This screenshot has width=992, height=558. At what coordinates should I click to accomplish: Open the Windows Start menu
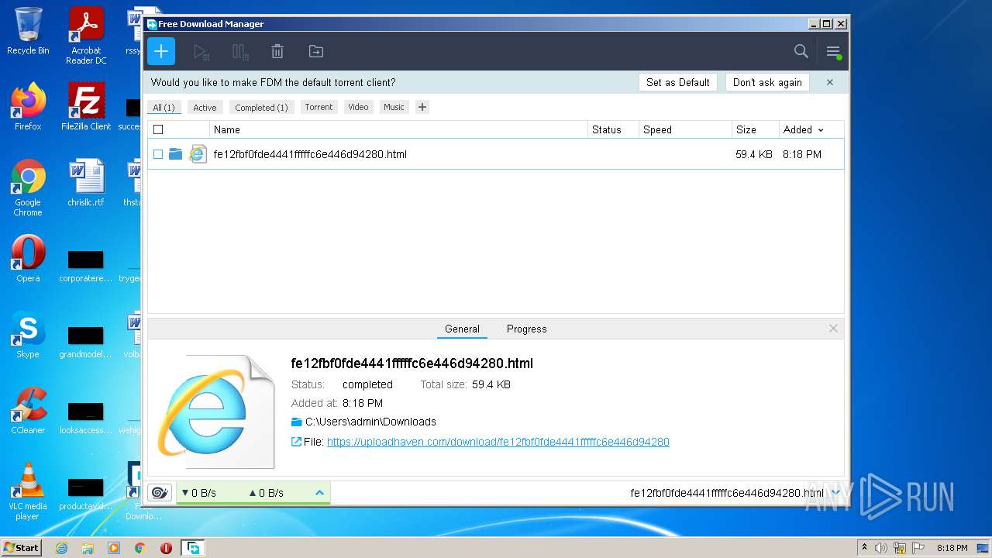point(22,547)
